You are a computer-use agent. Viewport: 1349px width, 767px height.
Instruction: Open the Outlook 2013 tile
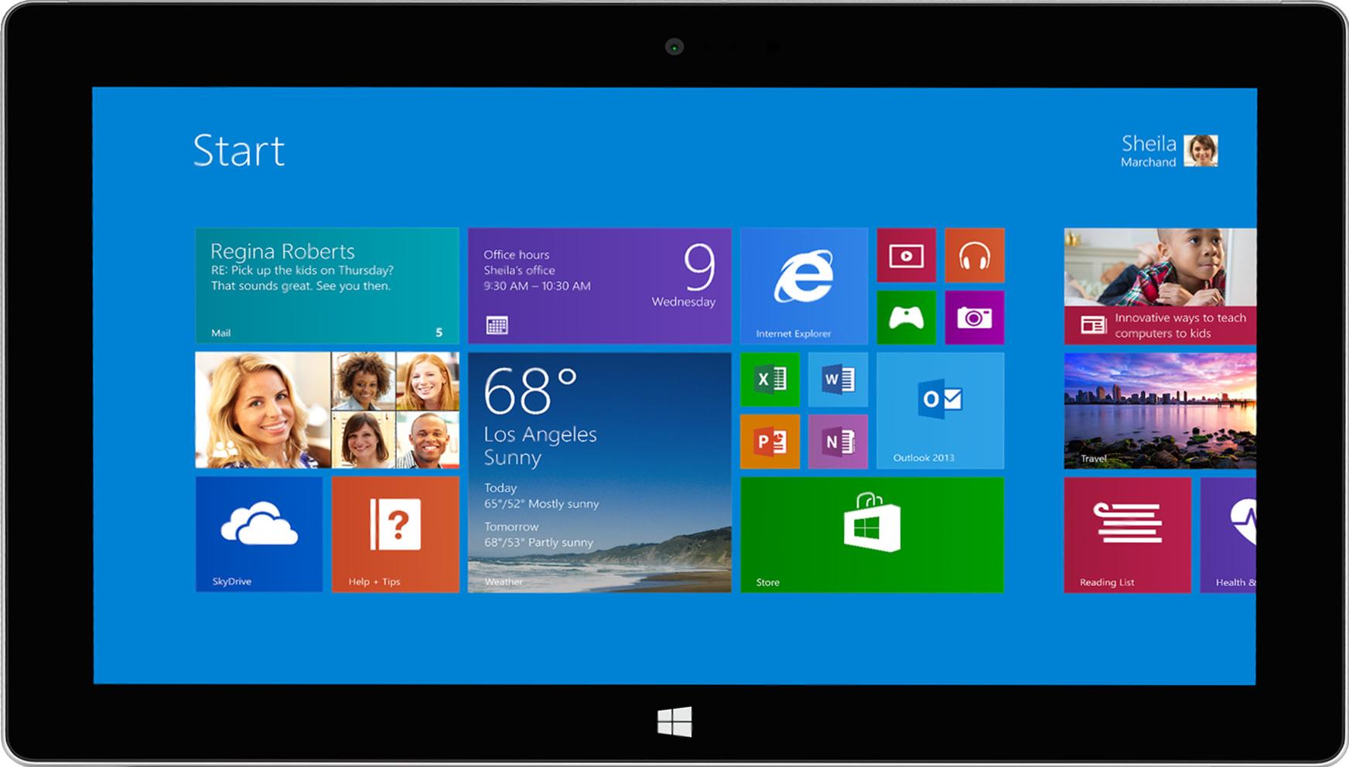(940, 411)
